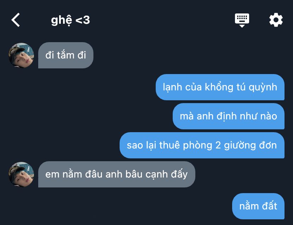Image resolution: width=293 pixels, height=225 pixels.
Task: Select the "em nằm đâu anh bâu cạnh đấy" bubble
Action: pyautogui.click(x=117, y=174)
